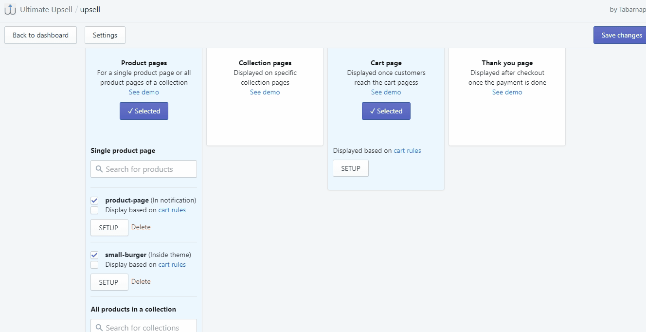Click the Ultimate Upsell anchor logo

(x=10, y=9)
